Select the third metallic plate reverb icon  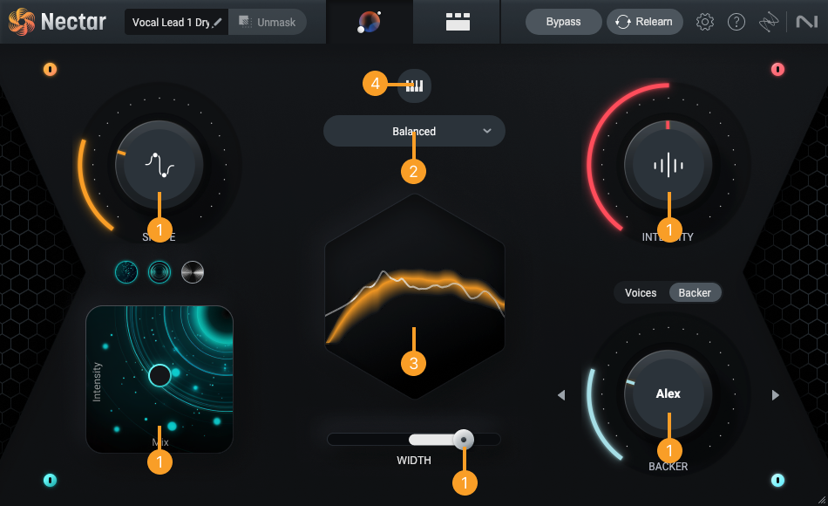pyautogui.click(x=193, y=272)
